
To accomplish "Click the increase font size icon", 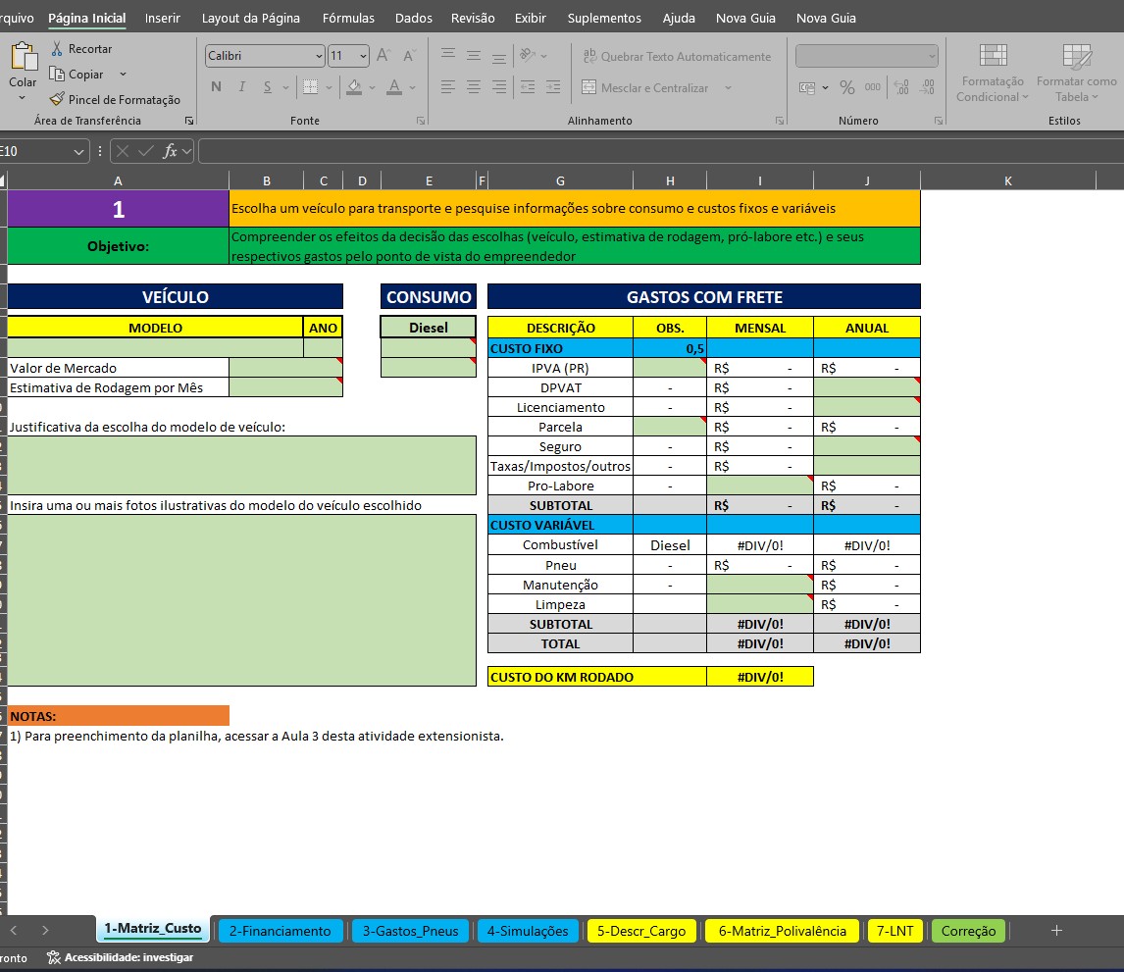I will pos(384,56).
